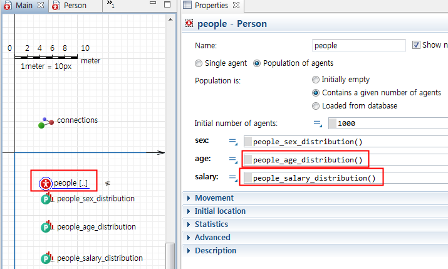Viewport: 448px width, 269px height.
Task: Activate the Properties view tab
Action: pyautogui.click(x=211, y=5)
